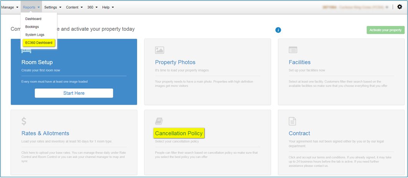Open the Cancellation Policy link

[179, 133]
